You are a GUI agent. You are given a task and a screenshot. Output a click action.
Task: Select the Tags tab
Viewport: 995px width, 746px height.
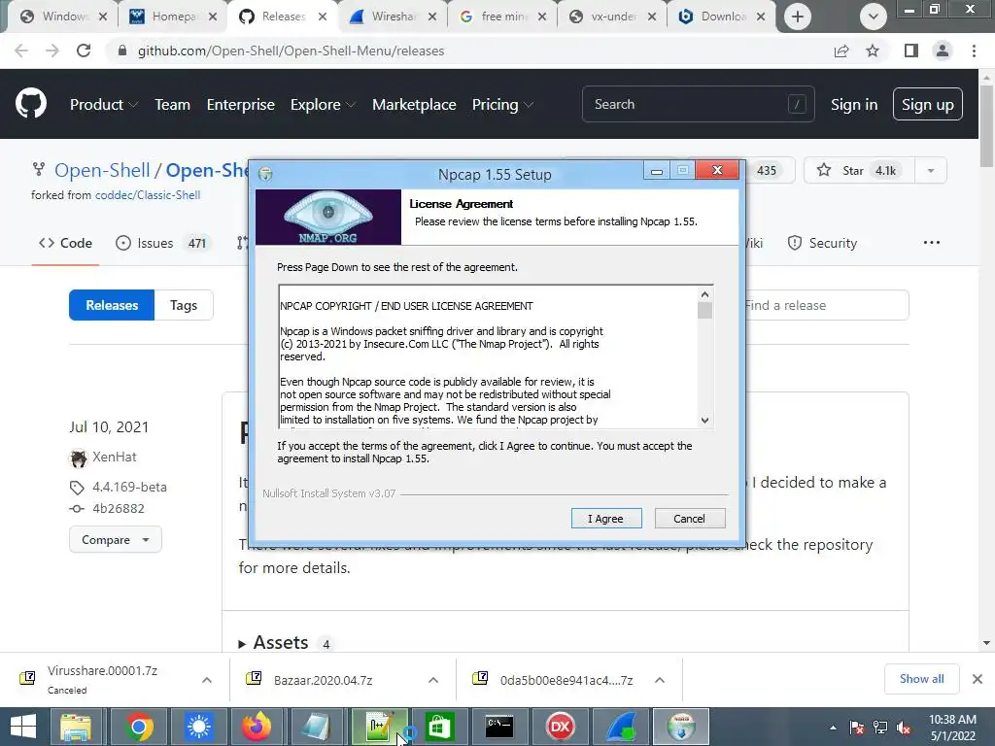(x=184, y=305)
